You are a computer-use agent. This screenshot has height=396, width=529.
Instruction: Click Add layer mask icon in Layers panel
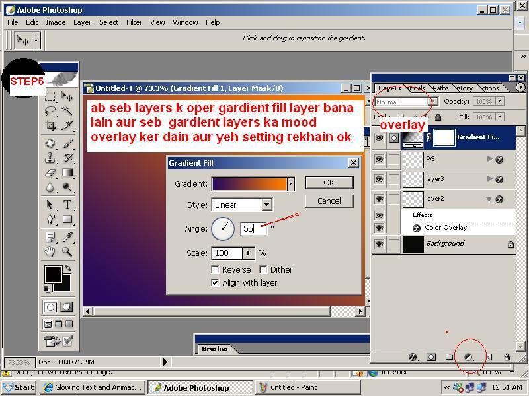click(x=431, y=357)
